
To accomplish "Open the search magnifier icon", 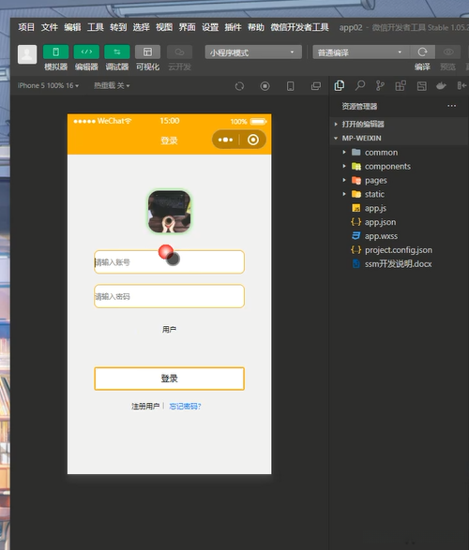I will point(360,85).
